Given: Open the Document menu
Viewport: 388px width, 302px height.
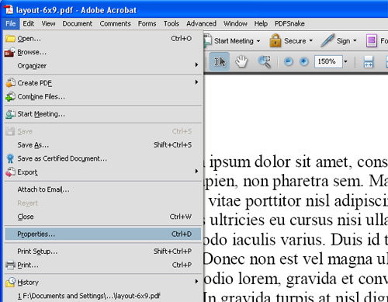Looking at the screenshot, I should [77, 23].
